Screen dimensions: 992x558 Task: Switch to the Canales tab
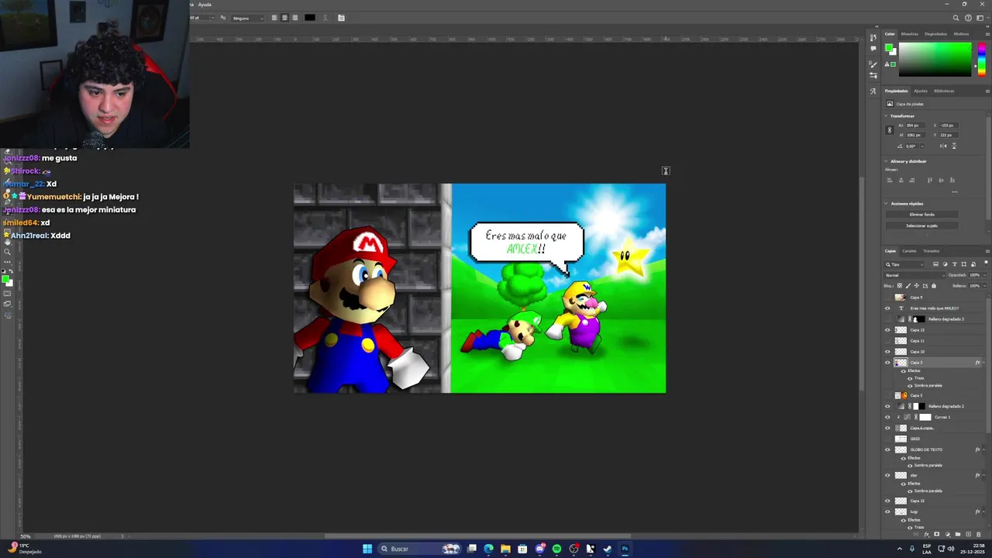pos(909,251)
